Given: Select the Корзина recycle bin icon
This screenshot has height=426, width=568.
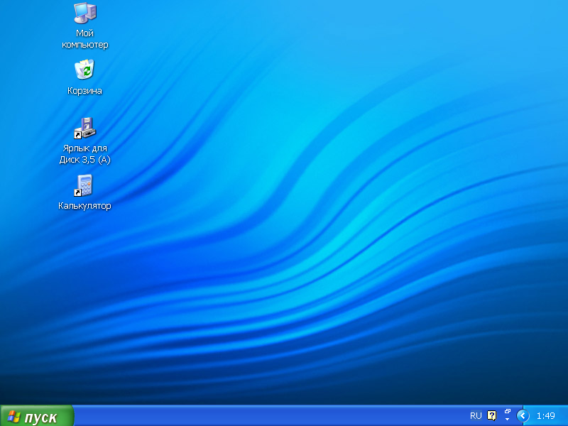Looking at the screenshot, I should coord(84,70).
